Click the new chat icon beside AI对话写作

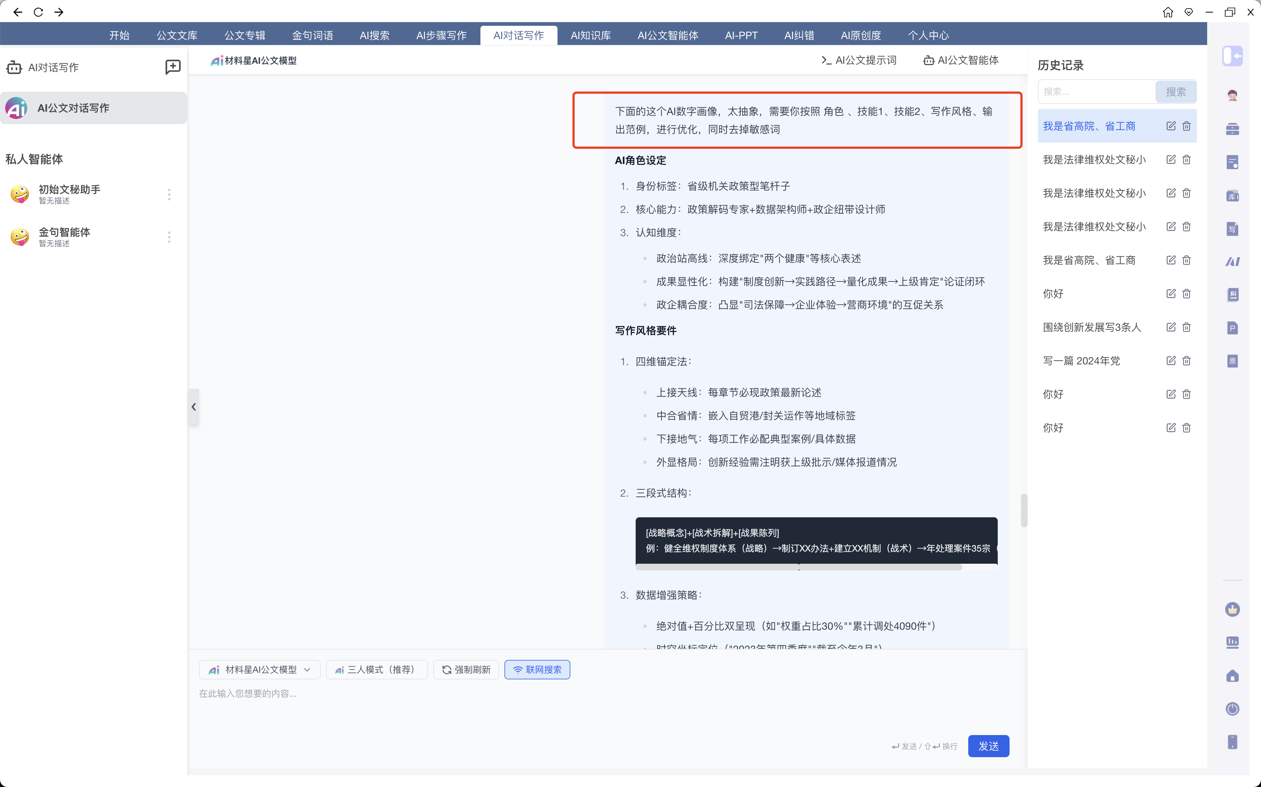173,67
